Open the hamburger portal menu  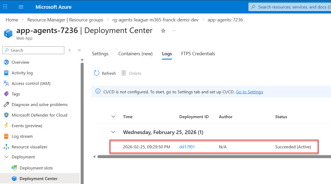21,7
